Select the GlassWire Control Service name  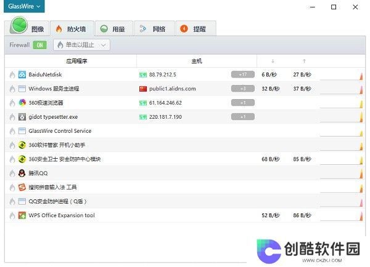pos(60,131)
